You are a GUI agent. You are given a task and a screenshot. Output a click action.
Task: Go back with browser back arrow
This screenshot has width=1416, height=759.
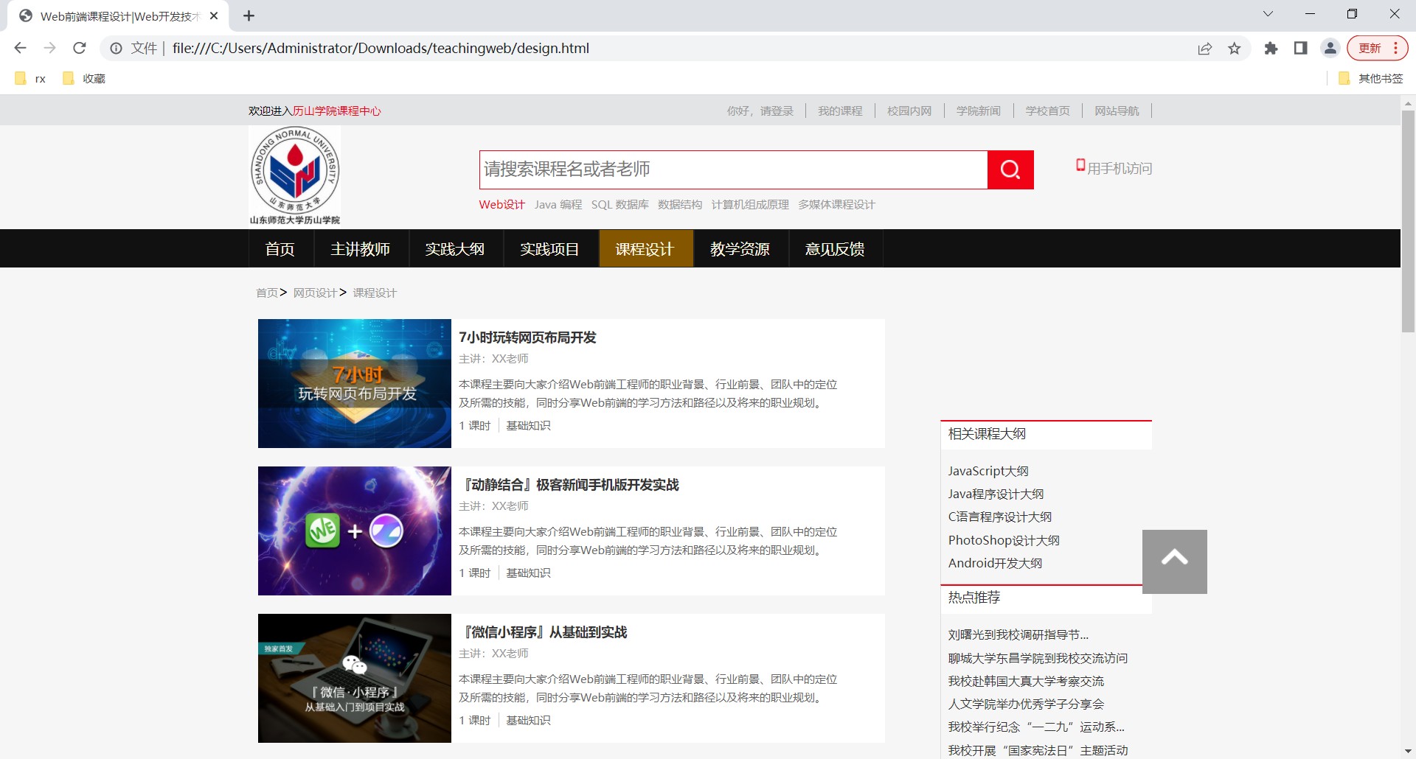click(x=20, y=48)
